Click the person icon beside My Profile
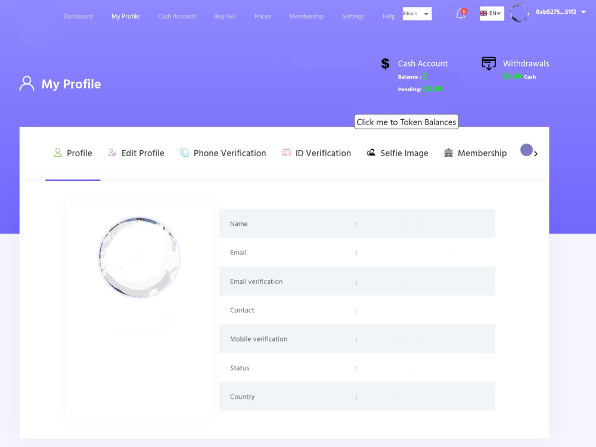This screenshot has width=596, height=447. point(27,83)
